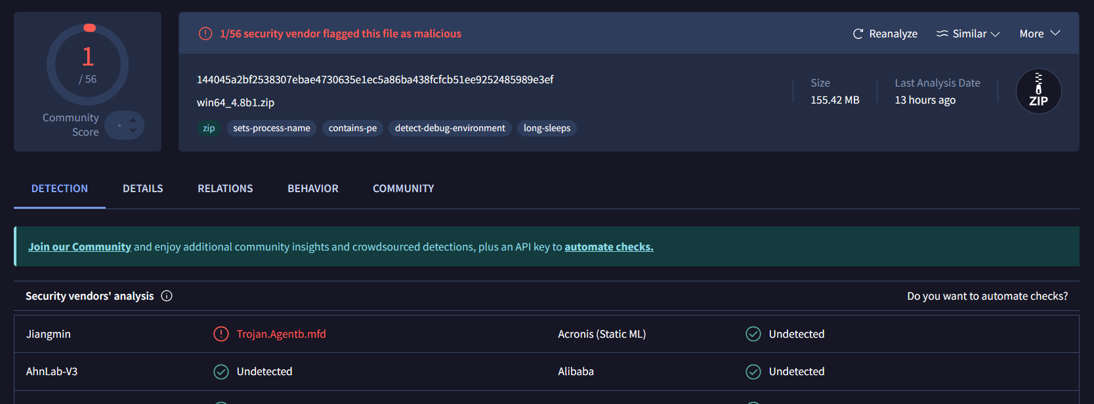Go to the Relations tab
The width and height of the screenshot is (1094, 404).
tap(225, 188)
